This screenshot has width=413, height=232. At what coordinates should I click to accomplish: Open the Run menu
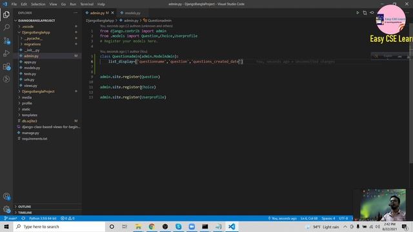tap(73, 5)
